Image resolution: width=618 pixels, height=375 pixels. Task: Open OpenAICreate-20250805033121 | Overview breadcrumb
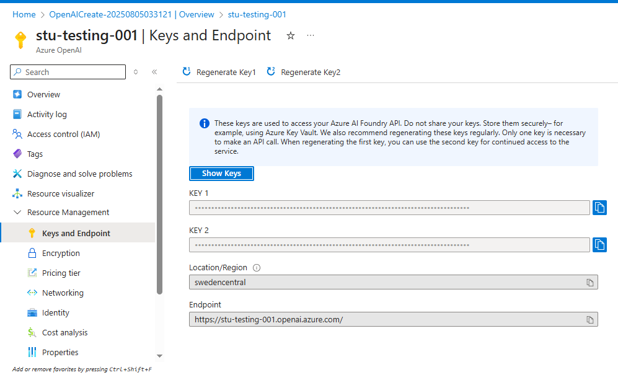[x=131, y=15]
